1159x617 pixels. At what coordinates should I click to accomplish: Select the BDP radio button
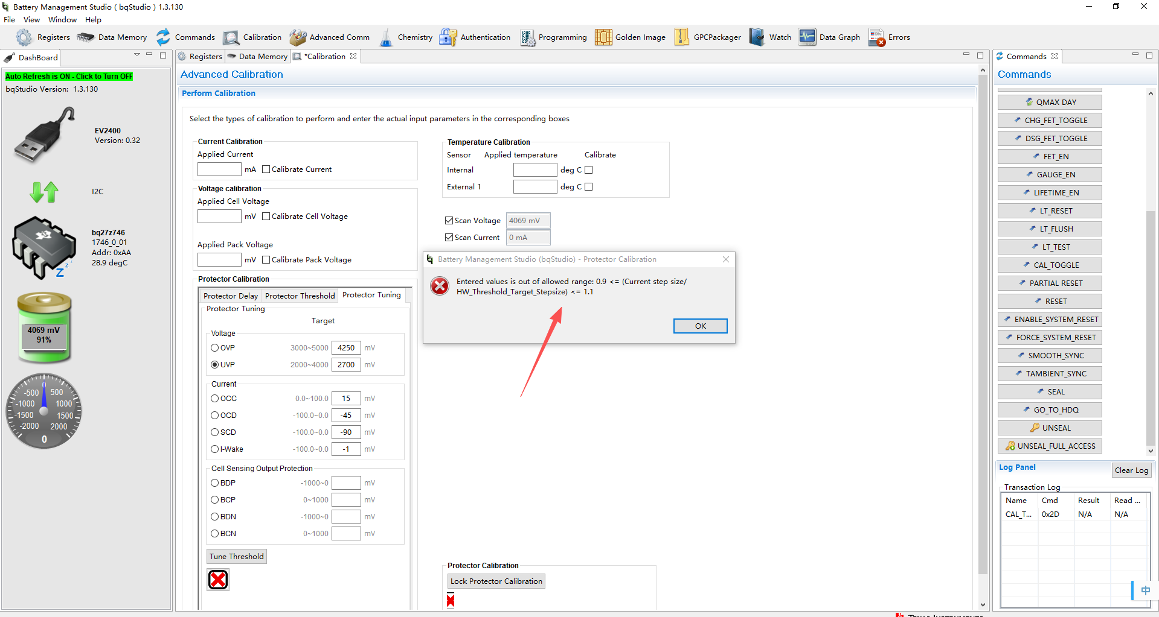(214, 483)
